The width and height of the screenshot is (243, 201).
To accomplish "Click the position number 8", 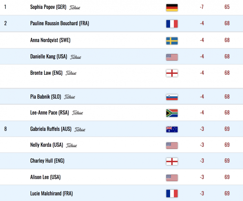I will tap(6, 129).
